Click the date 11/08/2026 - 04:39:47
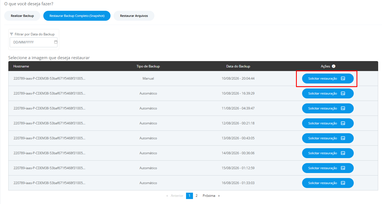Screen dimensions: 384x204 (x=238, y=108)
